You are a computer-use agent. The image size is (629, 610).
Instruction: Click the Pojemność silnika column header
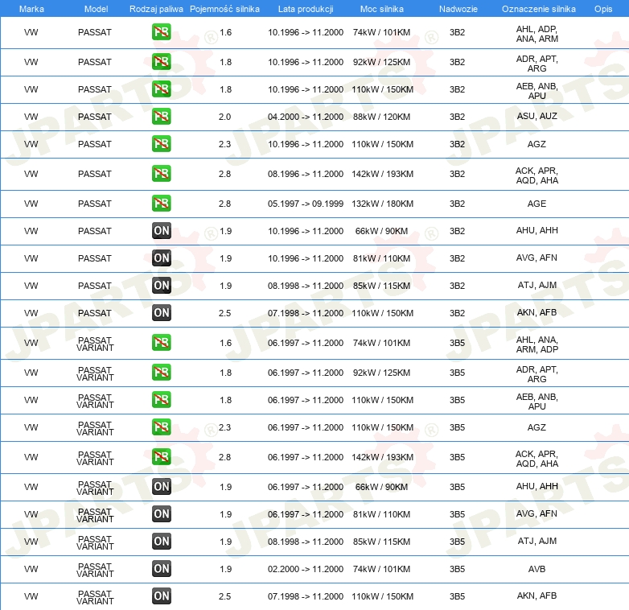[x=224, y=9]
